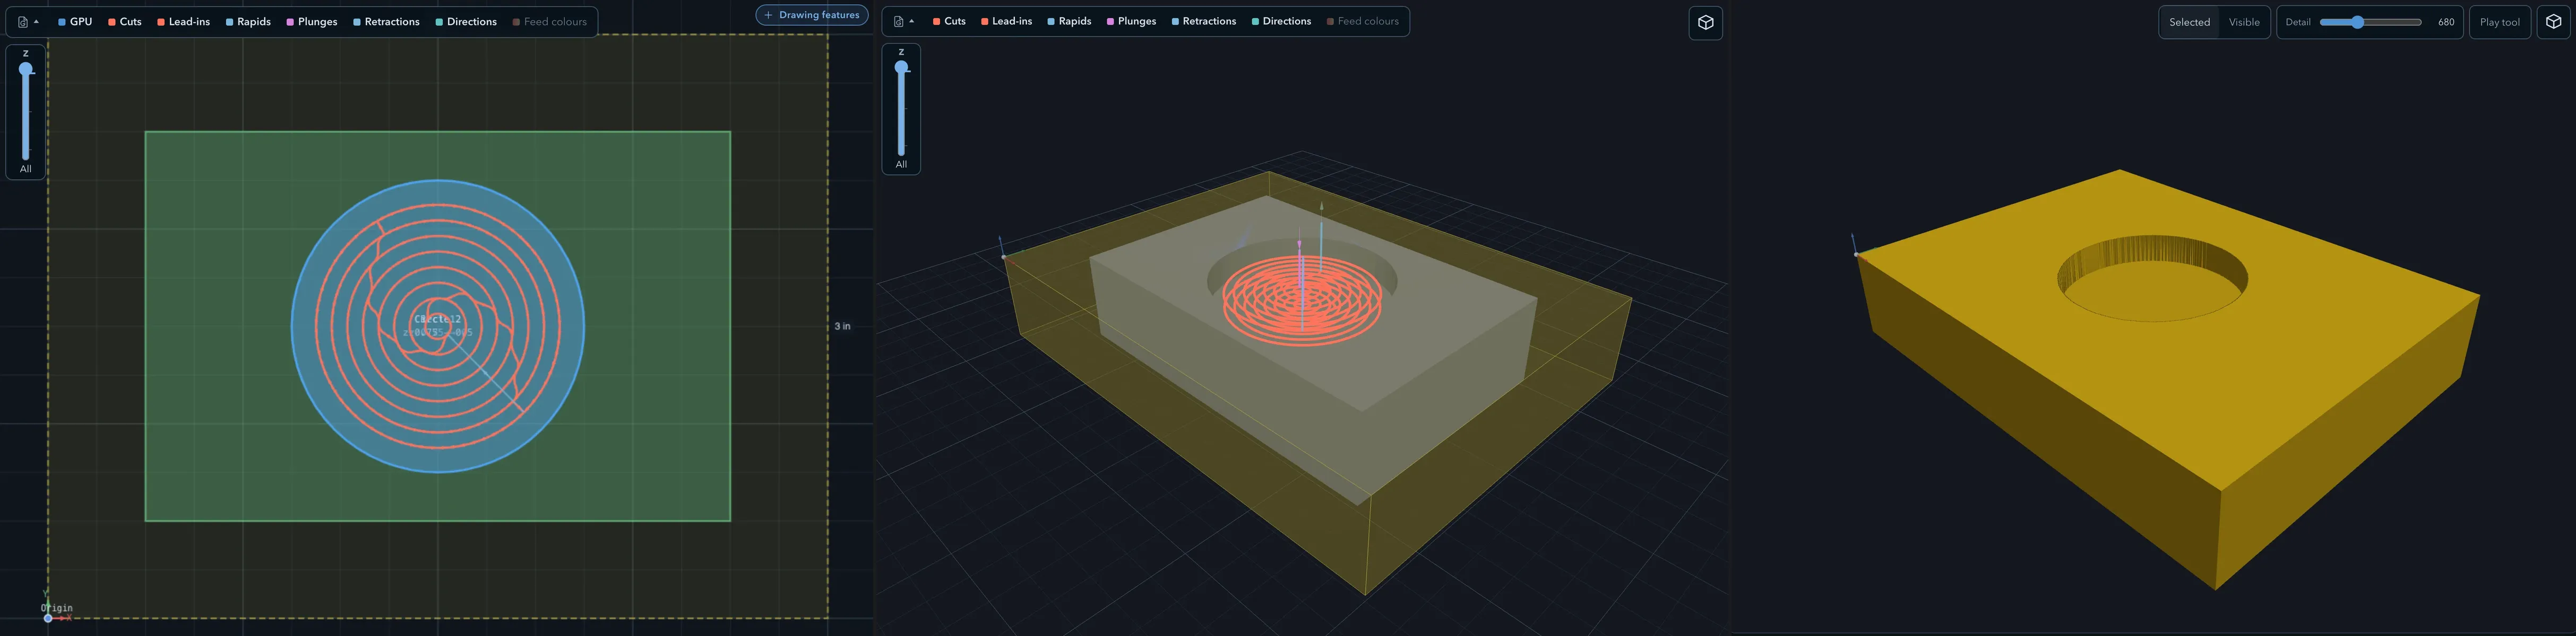Toggle Rapids in the 3D toolpath view
Image resolution: width=2576 pixels, height=636 pixels.
tap(1069, 21)
